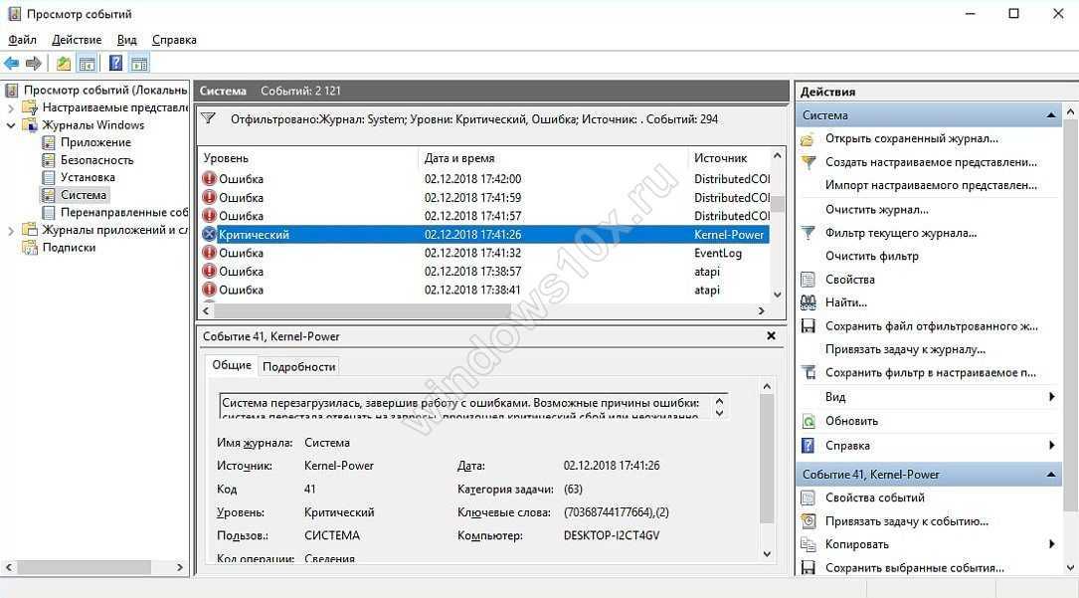Viewport: 1079px width, 598px height.
Task: Expand 'Журналы приложений и служб' node
Action: pos(11,230)
